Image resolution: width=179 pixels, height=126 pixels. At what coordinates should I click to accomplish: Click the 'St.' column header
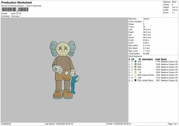pyautogui.click(x=140, y=59)
